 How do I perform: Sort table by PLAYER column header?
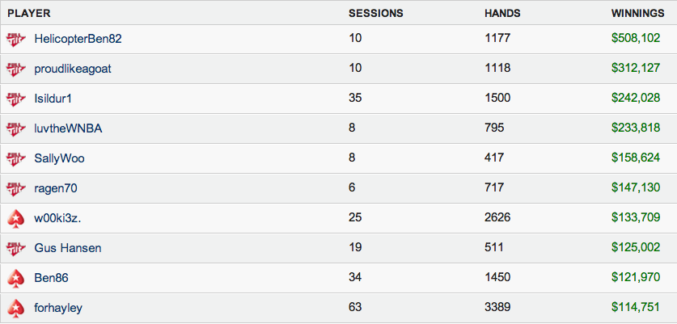[x=29, y=14]
